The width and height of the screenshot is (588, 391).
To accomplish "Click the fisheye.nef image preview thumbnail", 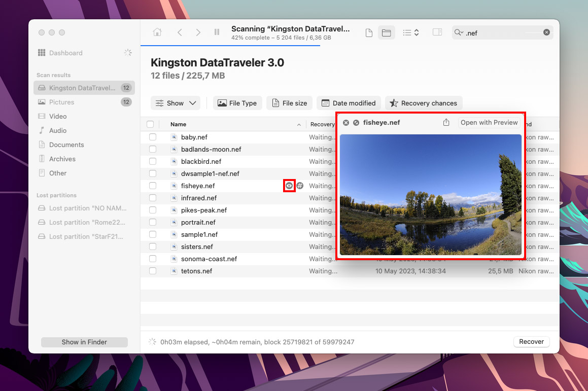I will pos(430,195).
